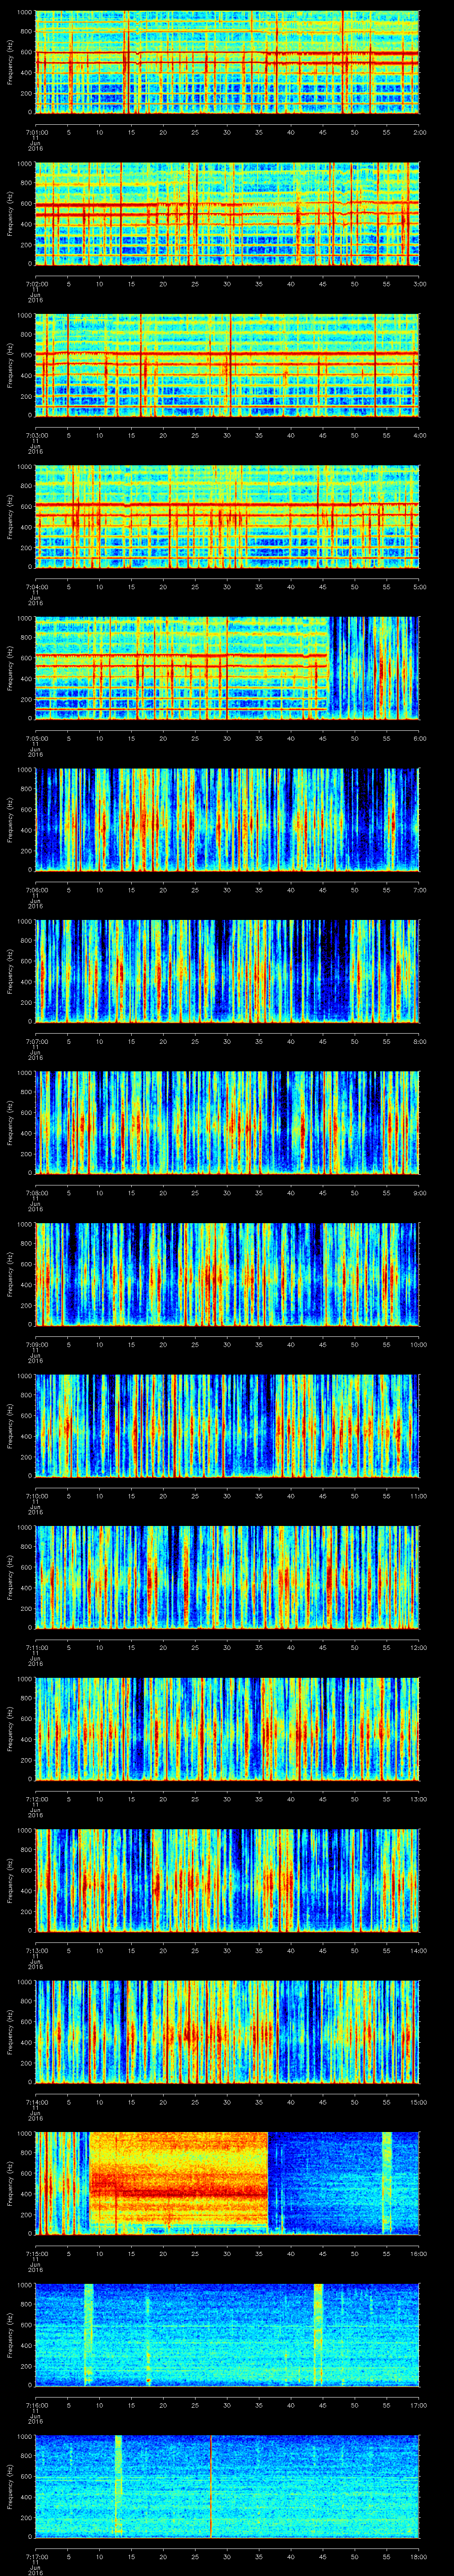Select the 7:08:00 timestamp label
The width and height of the screenshot is (454, 2576).
36,1192
